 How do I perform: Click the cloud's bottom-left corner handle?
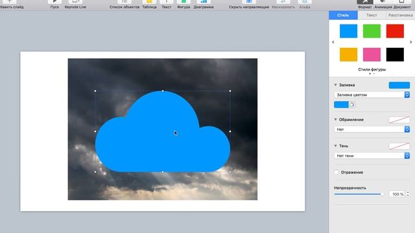pyautogui.click(x=95, y=172)
